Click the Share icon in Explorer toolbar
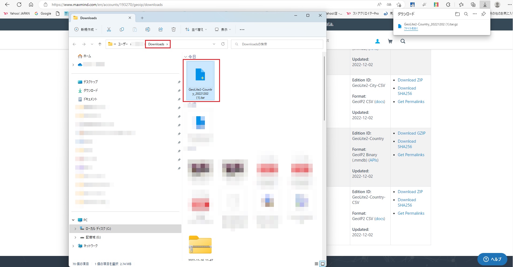This screenshot has height=267, width=513. coord(161,29)
